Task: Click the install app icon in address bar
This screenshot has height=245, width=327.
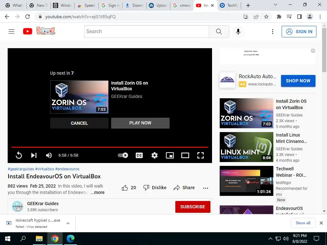Action: click(246, 17)
